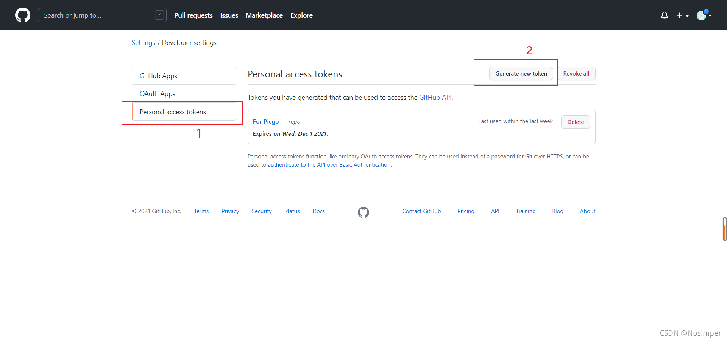Click Generate new token button
The image size is (727, 341).
coord(521,74)
